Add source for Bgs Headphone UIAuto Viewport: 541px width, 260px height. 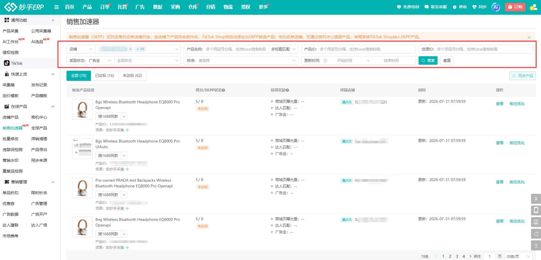tap(127, 169)
